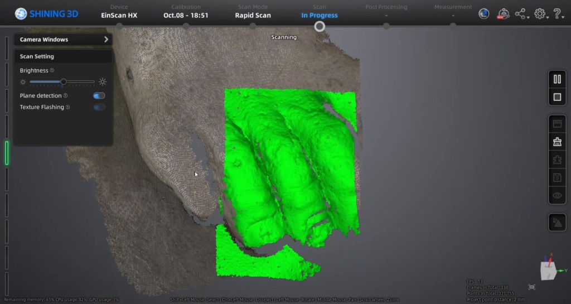Screen dimensions: 571x304
Task: Go to the Measurement step
Action: (x=453, y=12)
